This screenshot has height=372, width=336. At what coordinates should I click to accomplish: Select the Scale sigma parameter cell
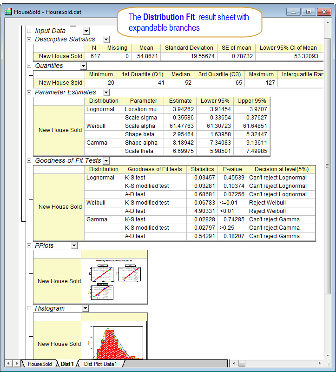[x=143, y=118]
